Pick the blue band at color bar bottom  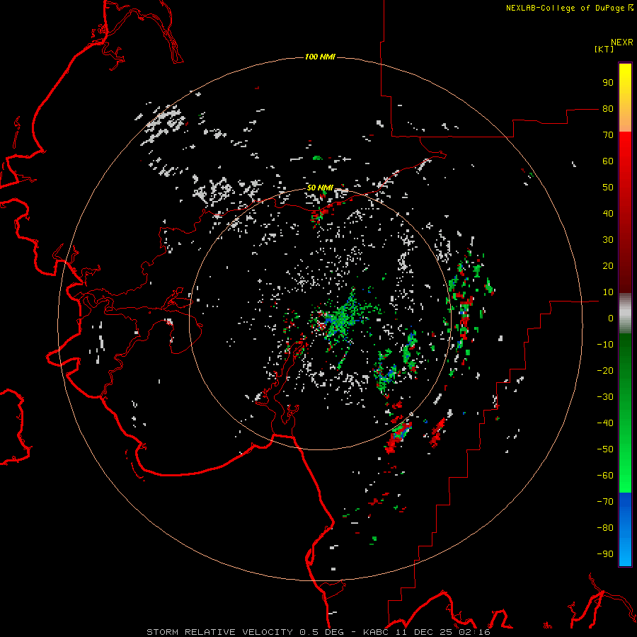coord(625,529)
